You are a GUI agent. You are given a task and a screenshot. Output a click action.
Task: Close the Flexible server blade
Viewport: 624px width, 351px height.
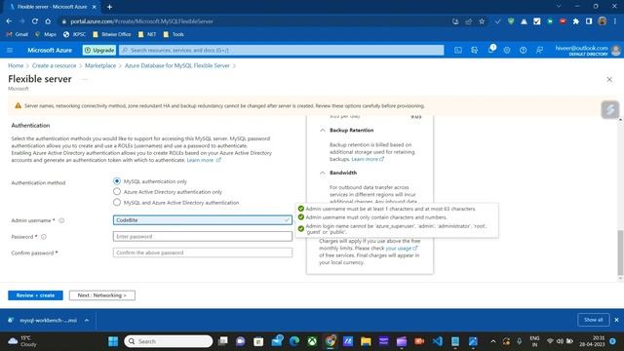coord(609,80)
